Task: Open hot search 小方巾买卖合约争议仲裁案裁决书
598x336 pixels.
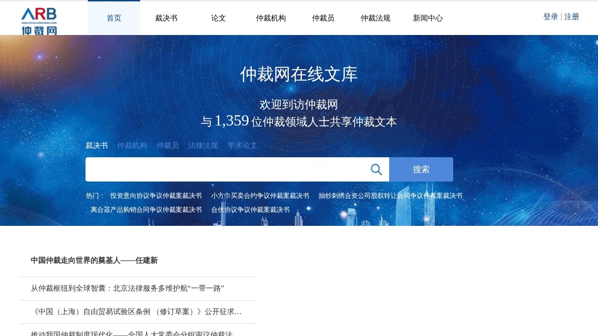Action: (x=260, y=196)
